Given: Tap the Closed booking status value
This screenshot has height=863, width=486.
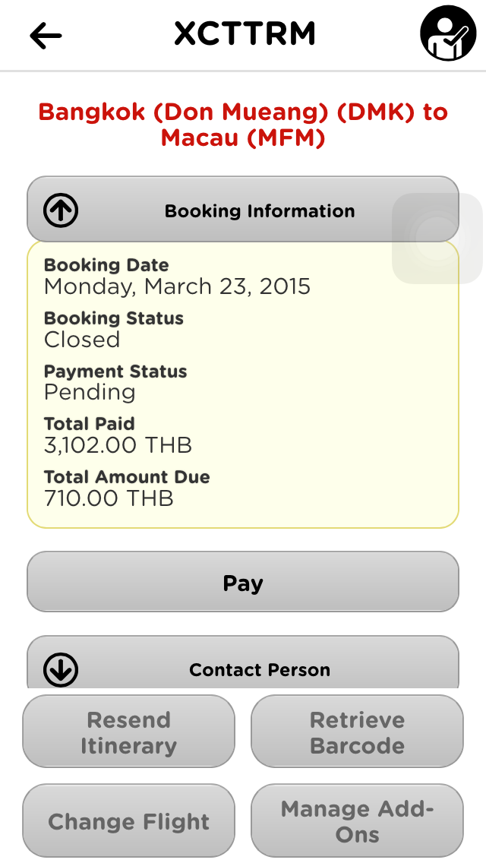Looking at the screenshot, I should coord(82,340).
